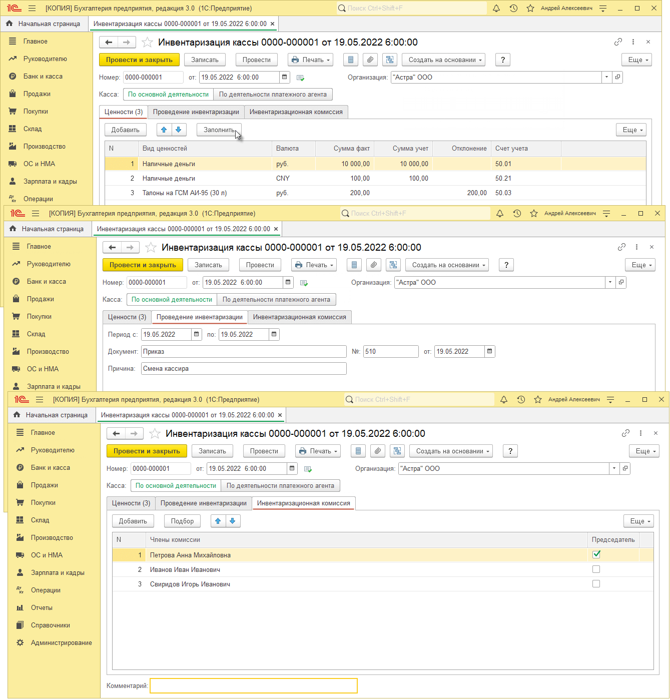Open favorites star in top window title bar
The image size is (670, 700).
pos(530,8)
